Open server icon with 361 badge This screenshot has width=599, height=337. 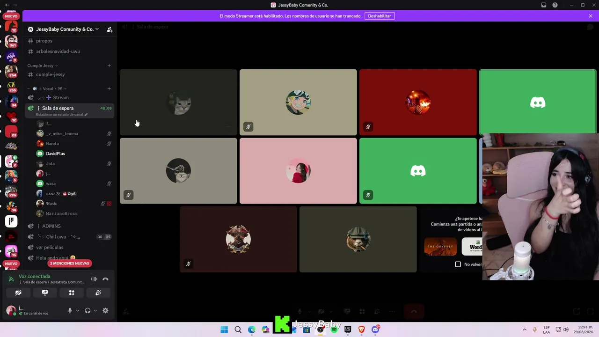click(11, 41)
